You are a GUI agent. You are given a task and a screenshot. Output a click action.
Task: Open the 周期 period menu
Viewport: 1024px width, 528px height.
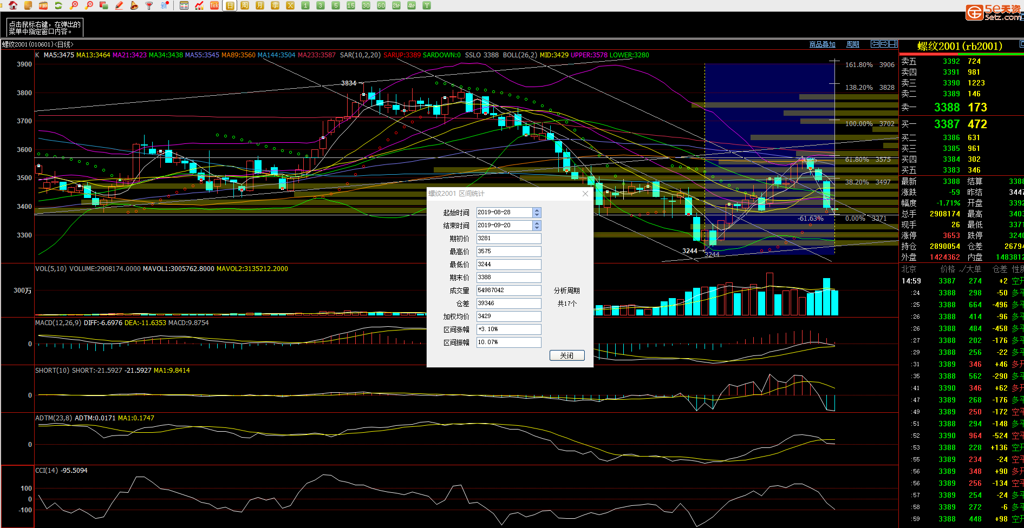point(853,44)
